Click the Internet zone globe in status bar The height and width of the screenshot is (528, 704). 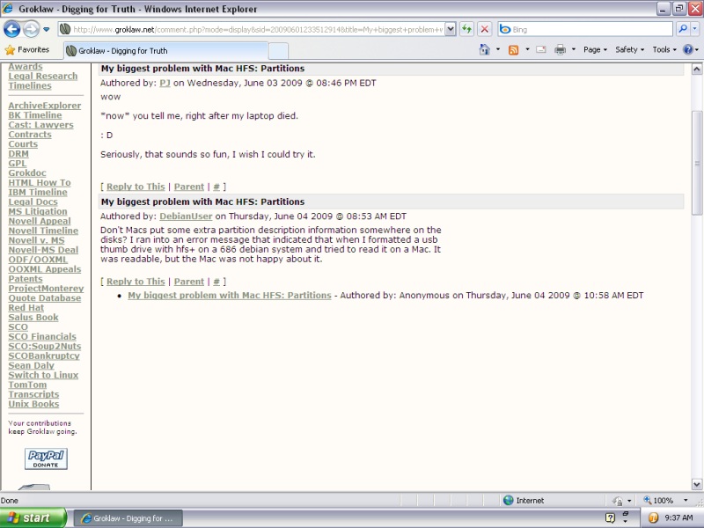509,500
